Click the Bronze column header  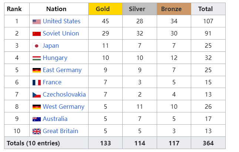click(171, 9)
